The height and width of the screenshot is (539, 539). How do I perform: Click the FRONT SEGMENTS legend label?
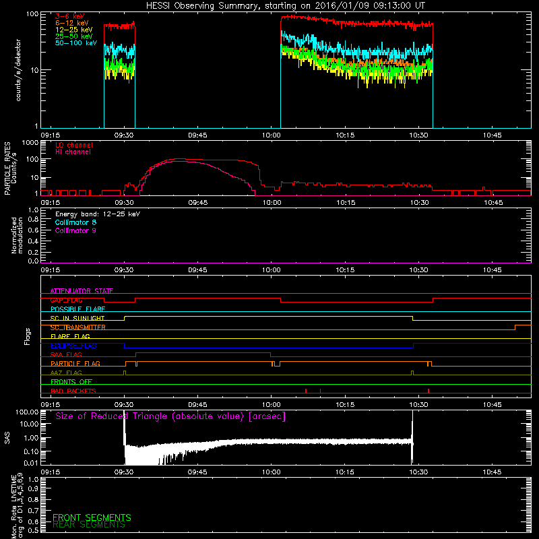[92, 517]
